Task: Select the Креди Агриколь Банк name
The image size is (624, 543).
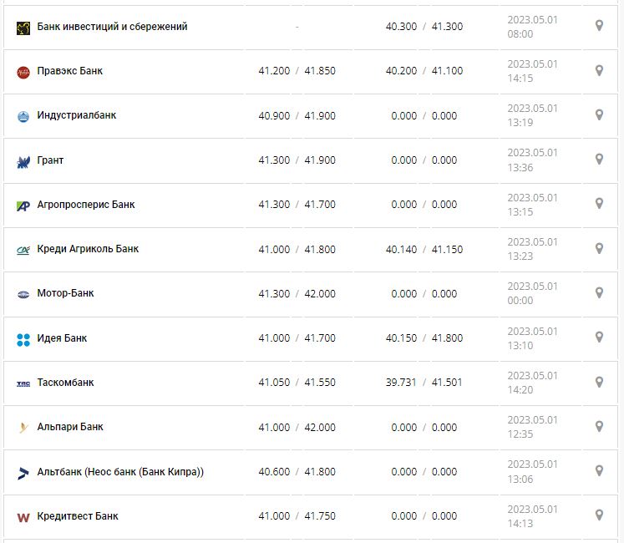Action: click(88, 249)
